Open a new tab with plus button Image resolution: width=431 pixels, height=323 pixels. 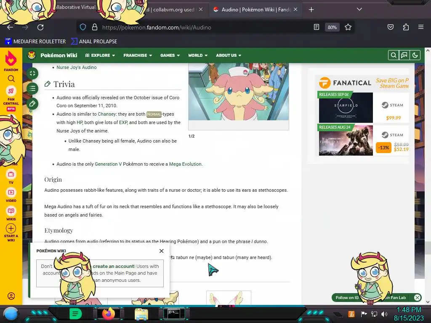pos(311,10)
